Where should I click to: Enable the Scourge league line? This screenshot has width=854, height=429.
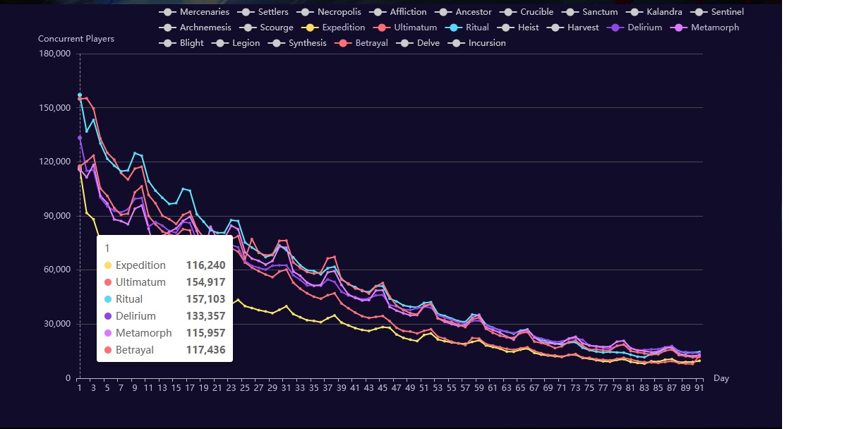[x=267, y=28]
